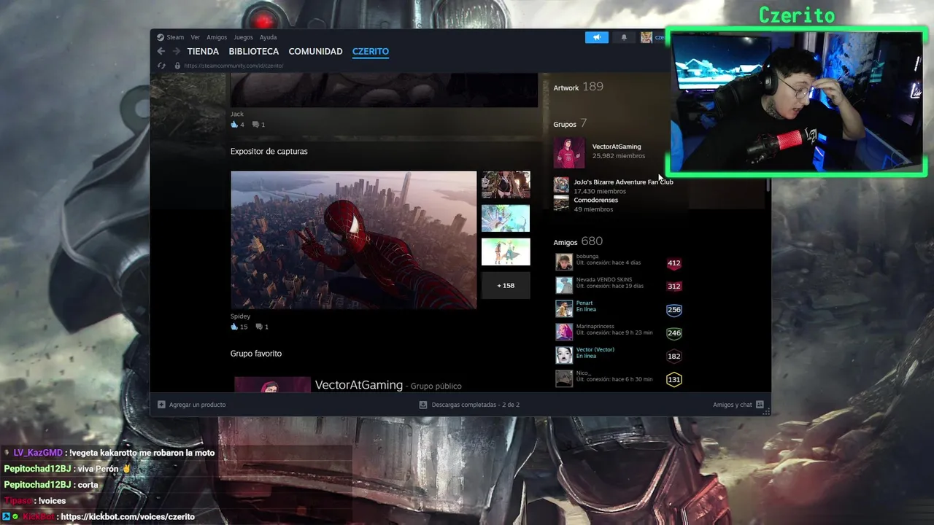Screen dimensions: 934x525
Task: Click Vector (Vector) avatar
Action: click(564, 356)
